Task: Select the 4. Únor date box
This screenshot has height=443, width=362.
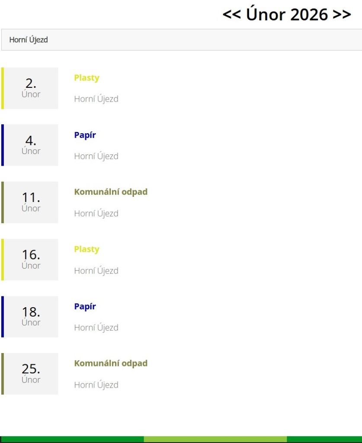Action: (31, 145)
